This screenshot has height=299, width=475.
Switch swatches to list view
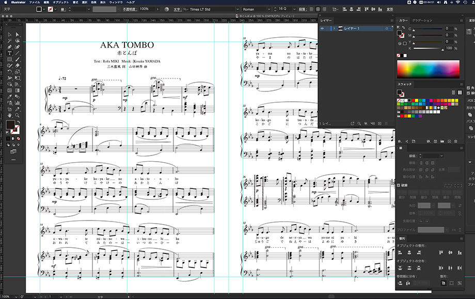click(453, 92)
